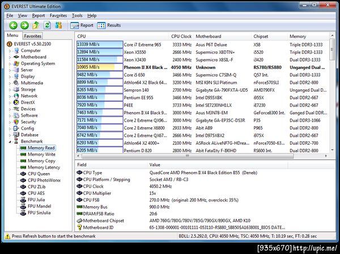
Task: Select the Computer tree icon
Action: (x=16, y=50)
